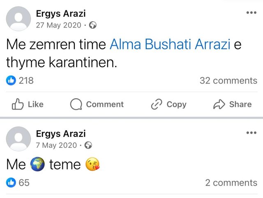Open the 32 comments list
Image resolution: width=263 pixels, height=198 pixels.
click(x=228, y=81)
